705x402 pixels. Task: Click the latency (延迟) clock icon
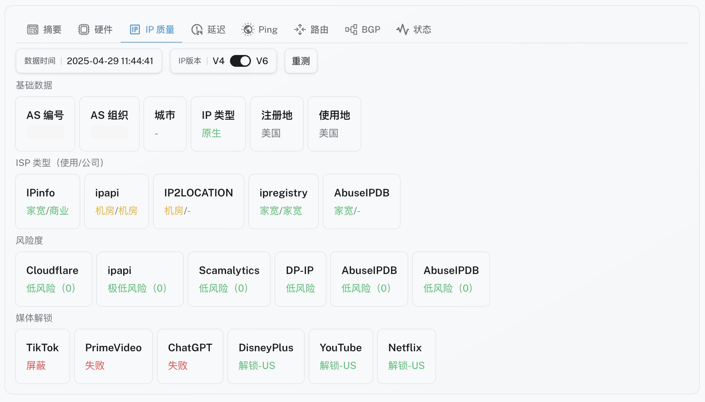pos(197,29)
